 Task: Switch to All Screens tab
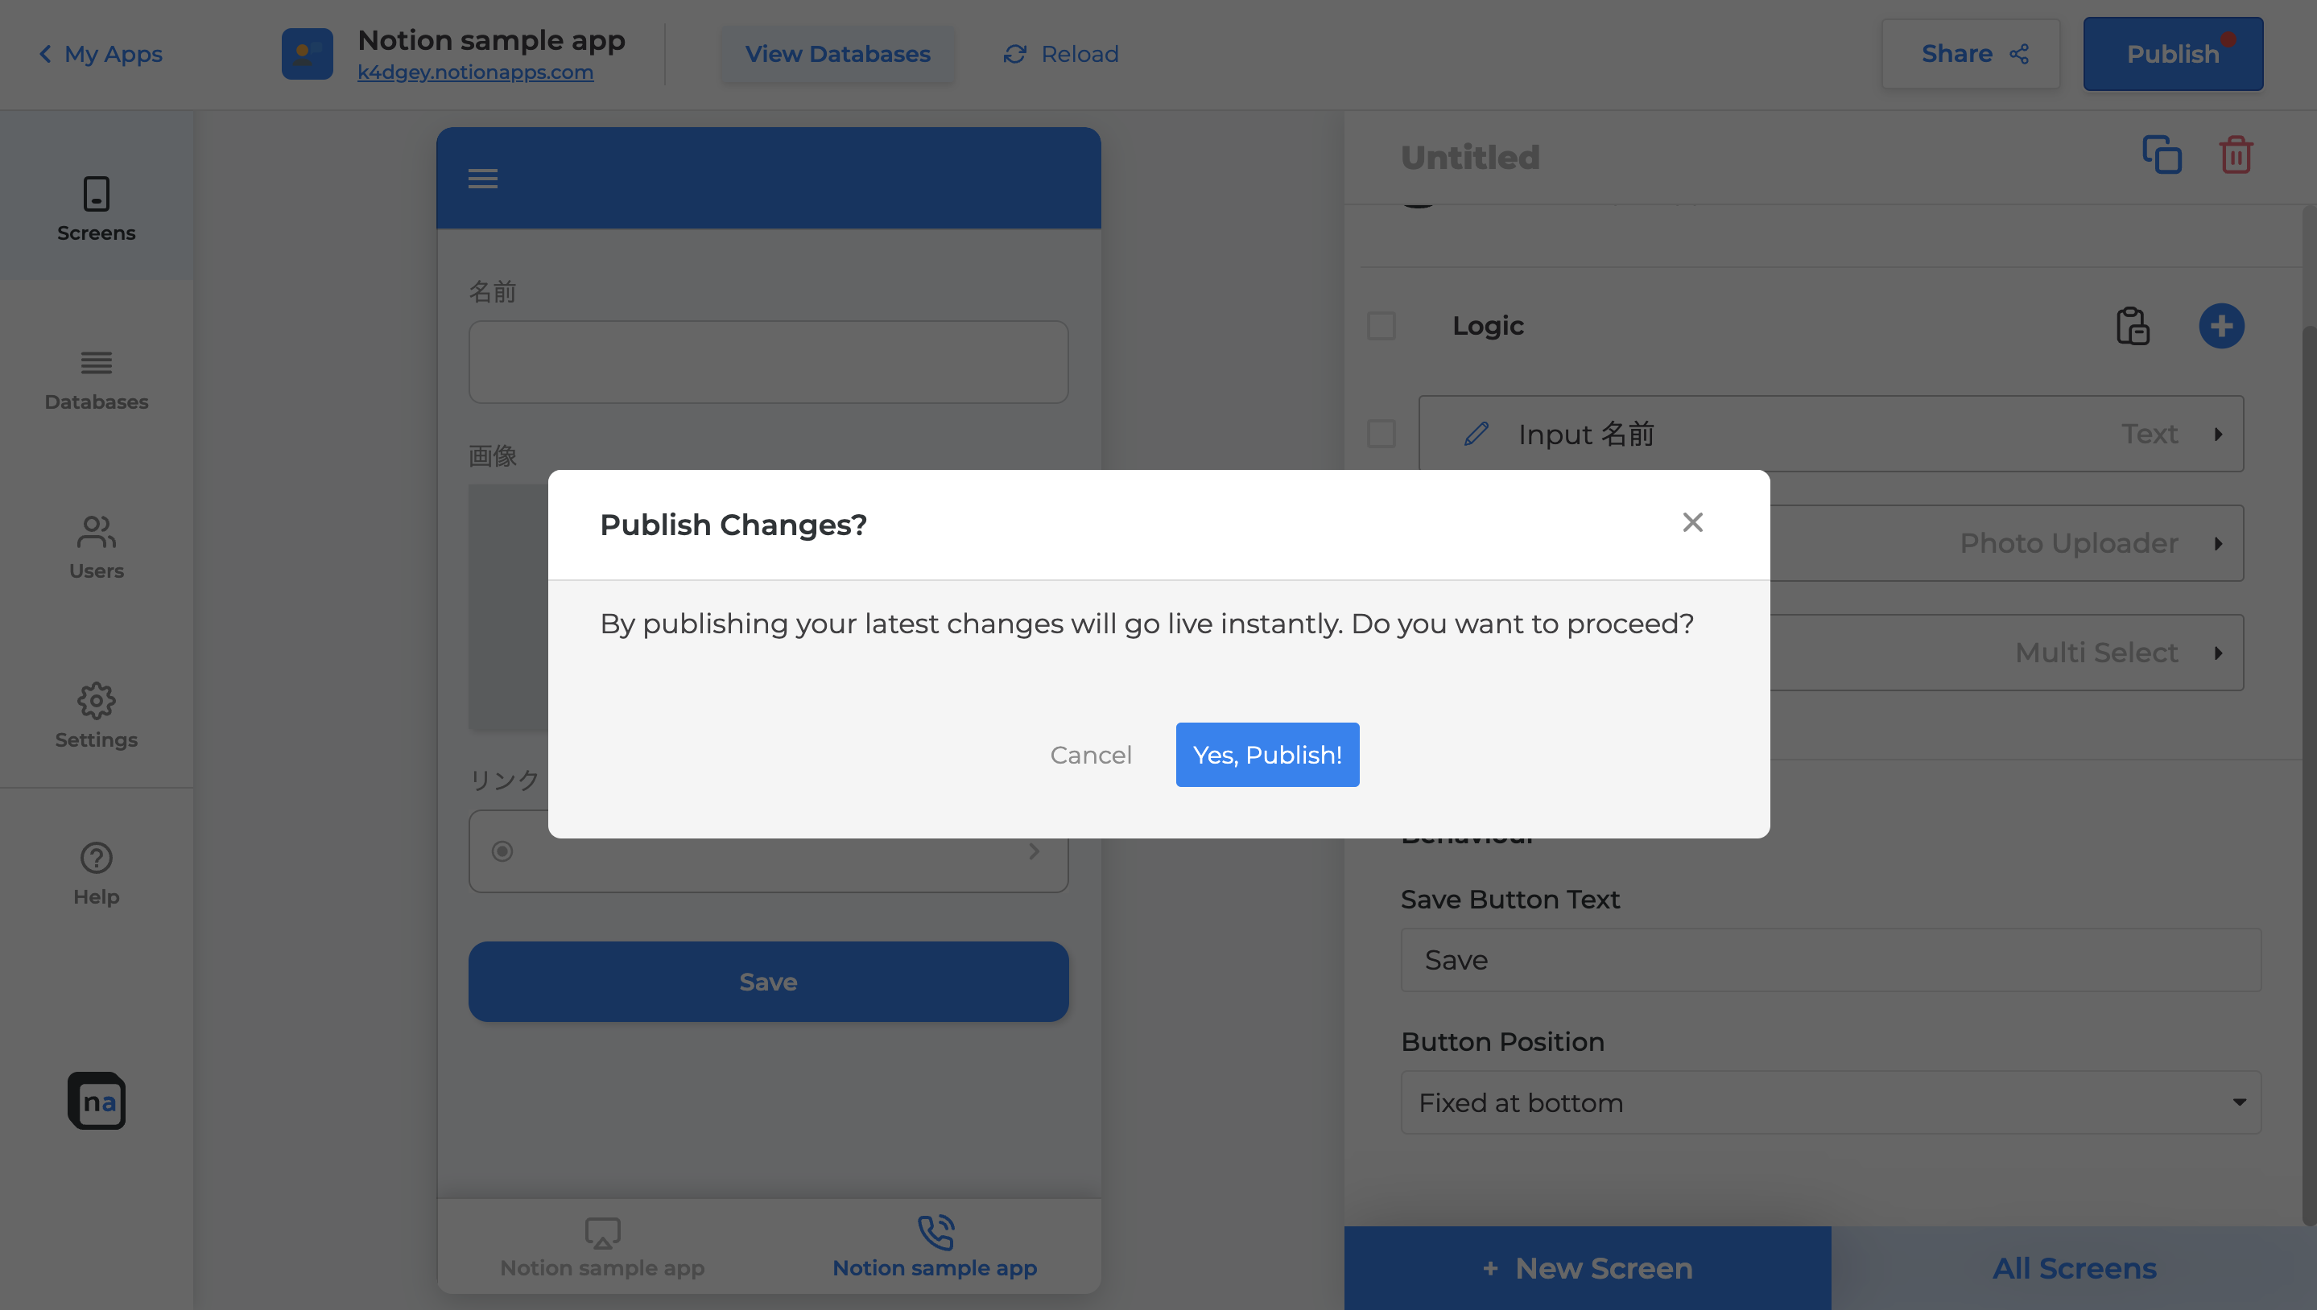tap(2074, 1267)
